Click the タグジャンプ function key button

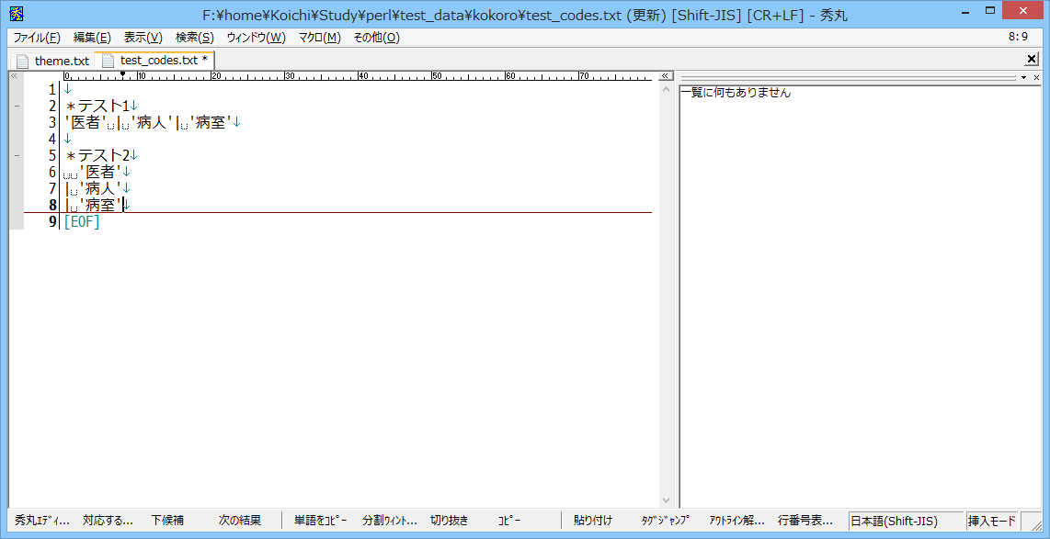(x=665, y=521)
